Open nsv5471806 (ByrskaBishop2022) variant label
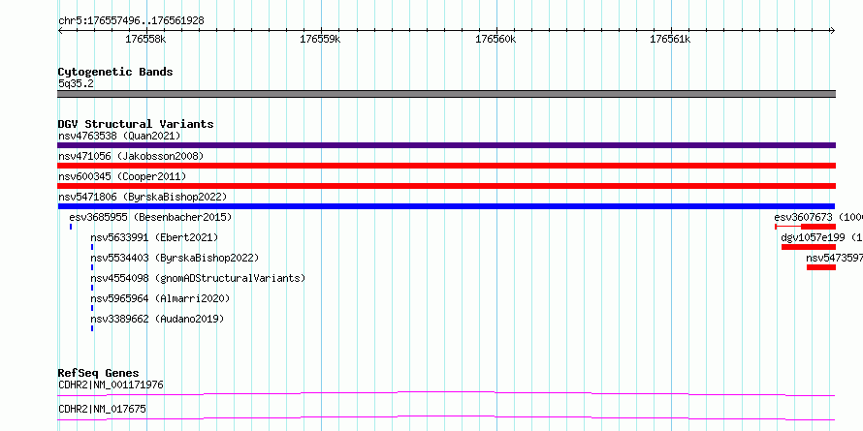 point(143,197)
